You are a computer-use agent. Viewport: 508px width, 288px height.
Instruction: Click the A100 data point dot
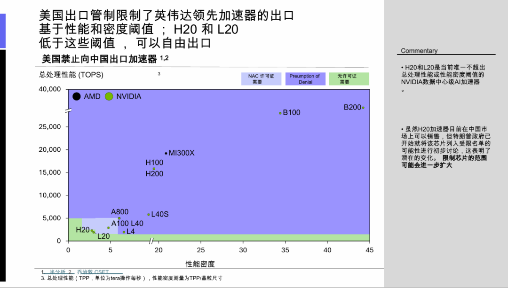[x=109, y=228]
